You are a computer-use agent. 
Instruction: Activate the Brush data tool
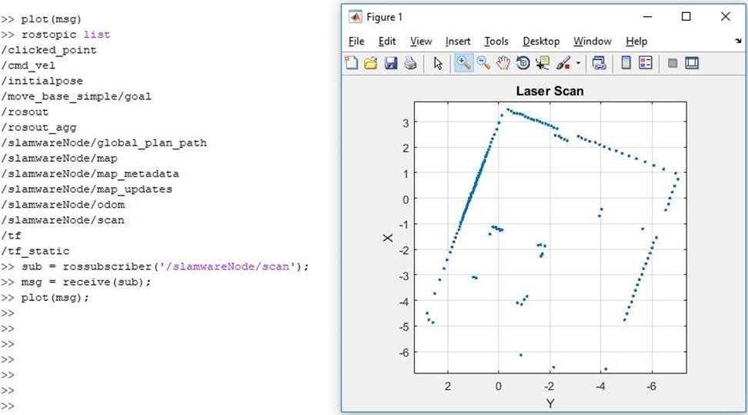point(563,63)
